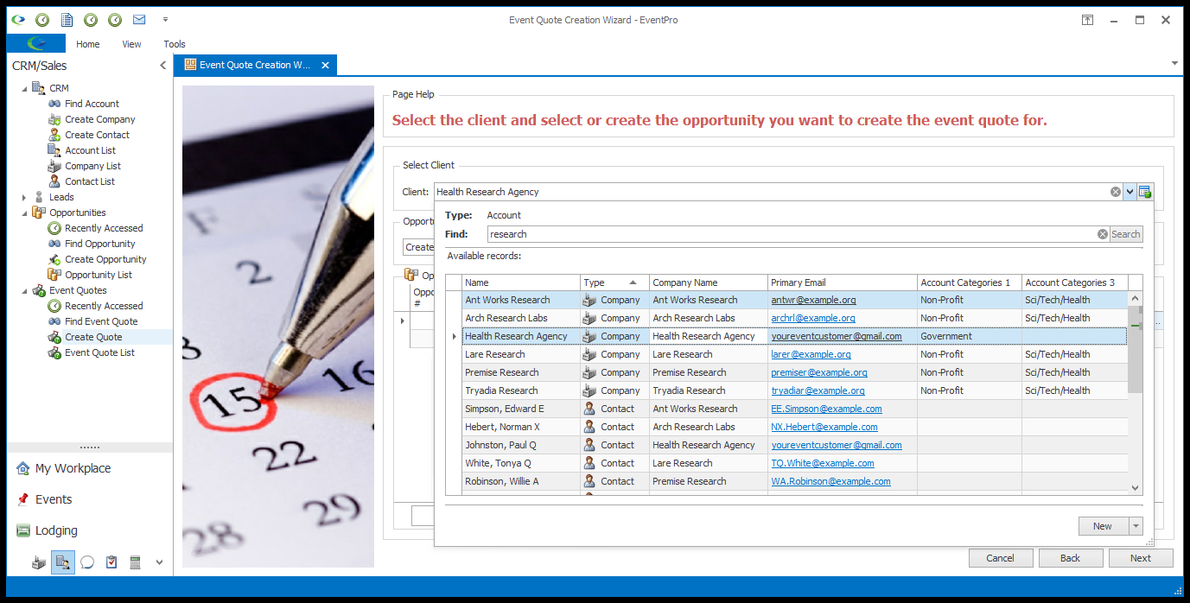This screenshot has height=603, width=1190.
Task: Open the antwr@example.org email link
Action: point(813,300)
